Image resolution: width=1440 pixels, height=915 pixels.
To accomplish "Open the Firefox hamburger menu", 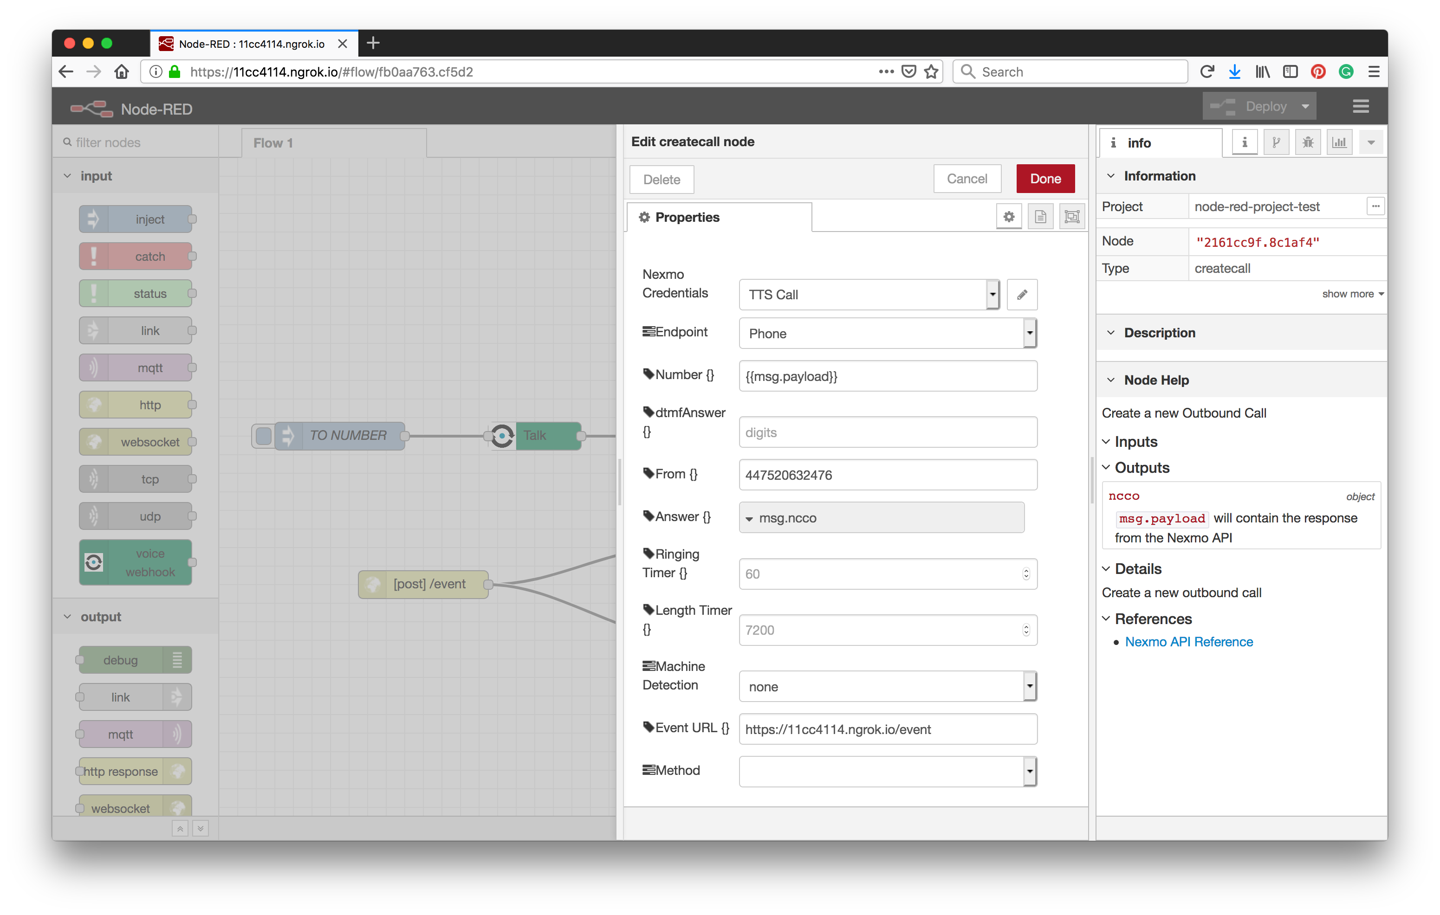I will pos(1374,72).
